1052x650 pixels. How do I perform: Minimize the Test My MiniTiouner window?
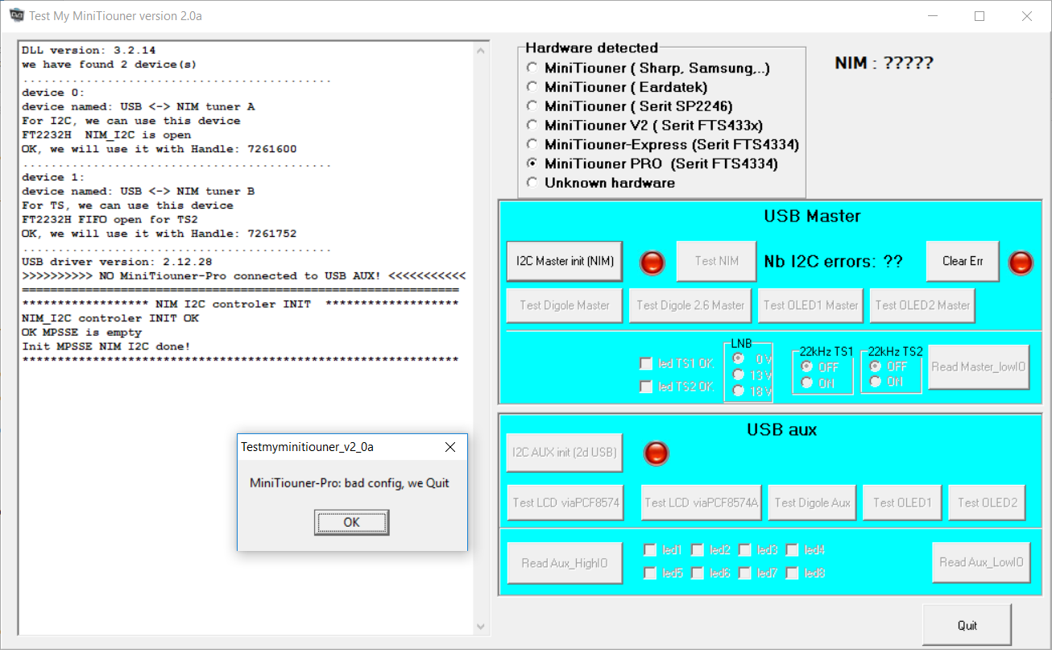click(931, 15)
